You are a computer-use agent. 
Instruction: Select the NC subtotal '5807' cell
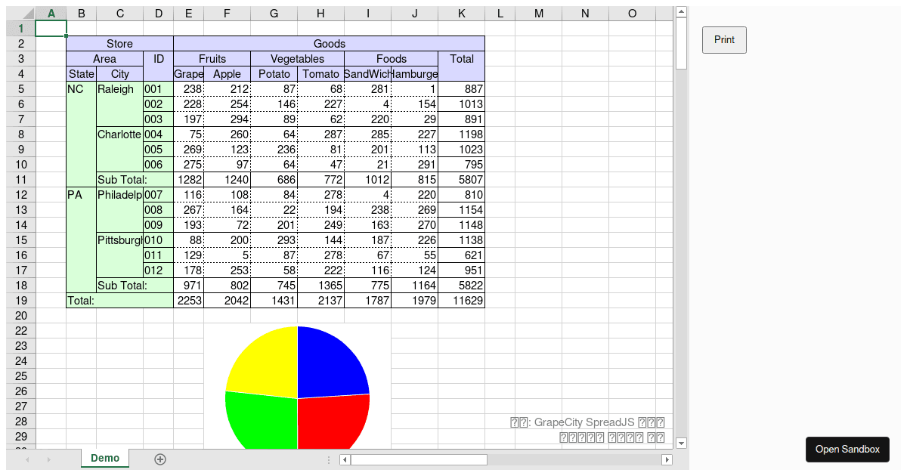pos(461,180)
